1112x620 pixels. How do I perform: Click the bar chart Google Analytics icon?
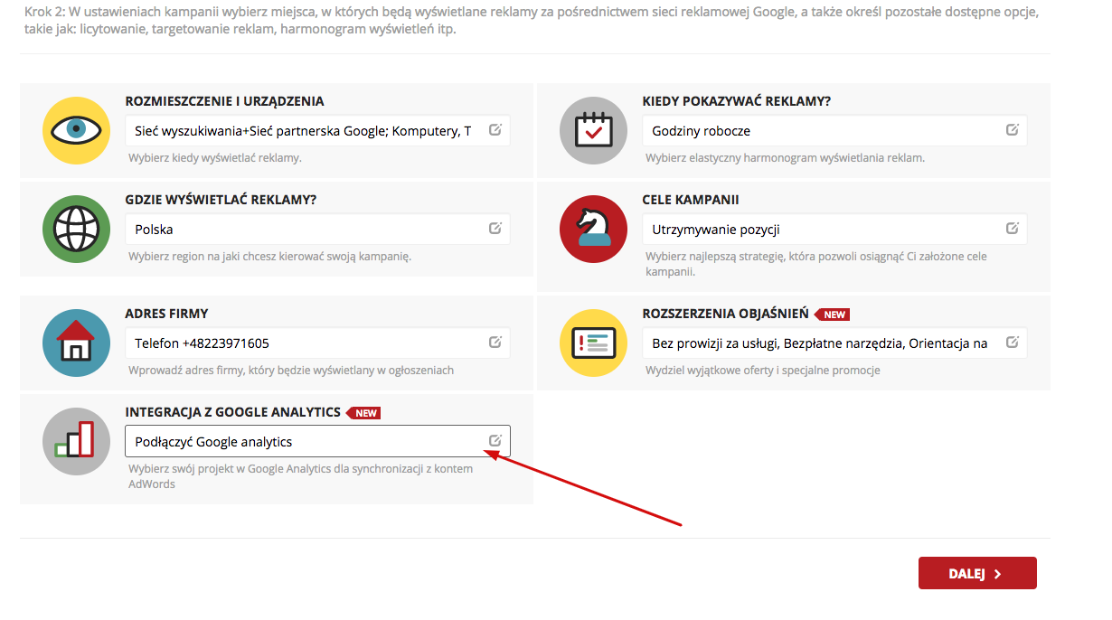[x=76, y=441]
